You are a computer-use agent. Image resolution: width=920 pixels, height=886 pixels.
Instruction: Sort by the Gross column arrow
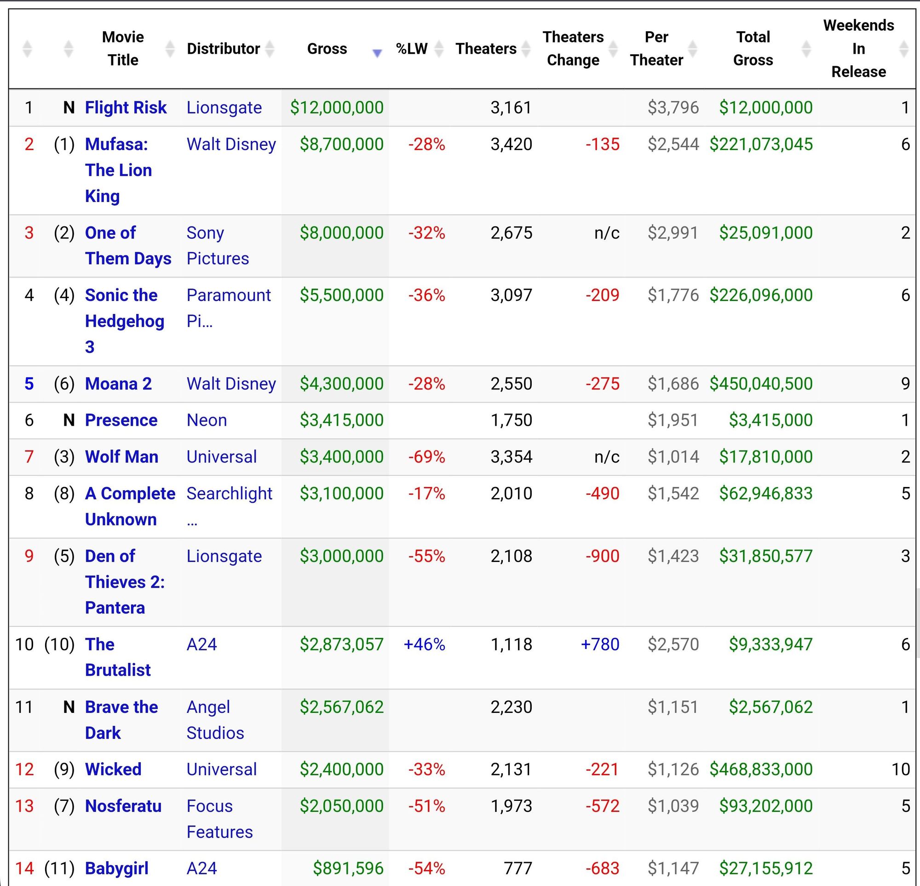(x=377, y=53)
